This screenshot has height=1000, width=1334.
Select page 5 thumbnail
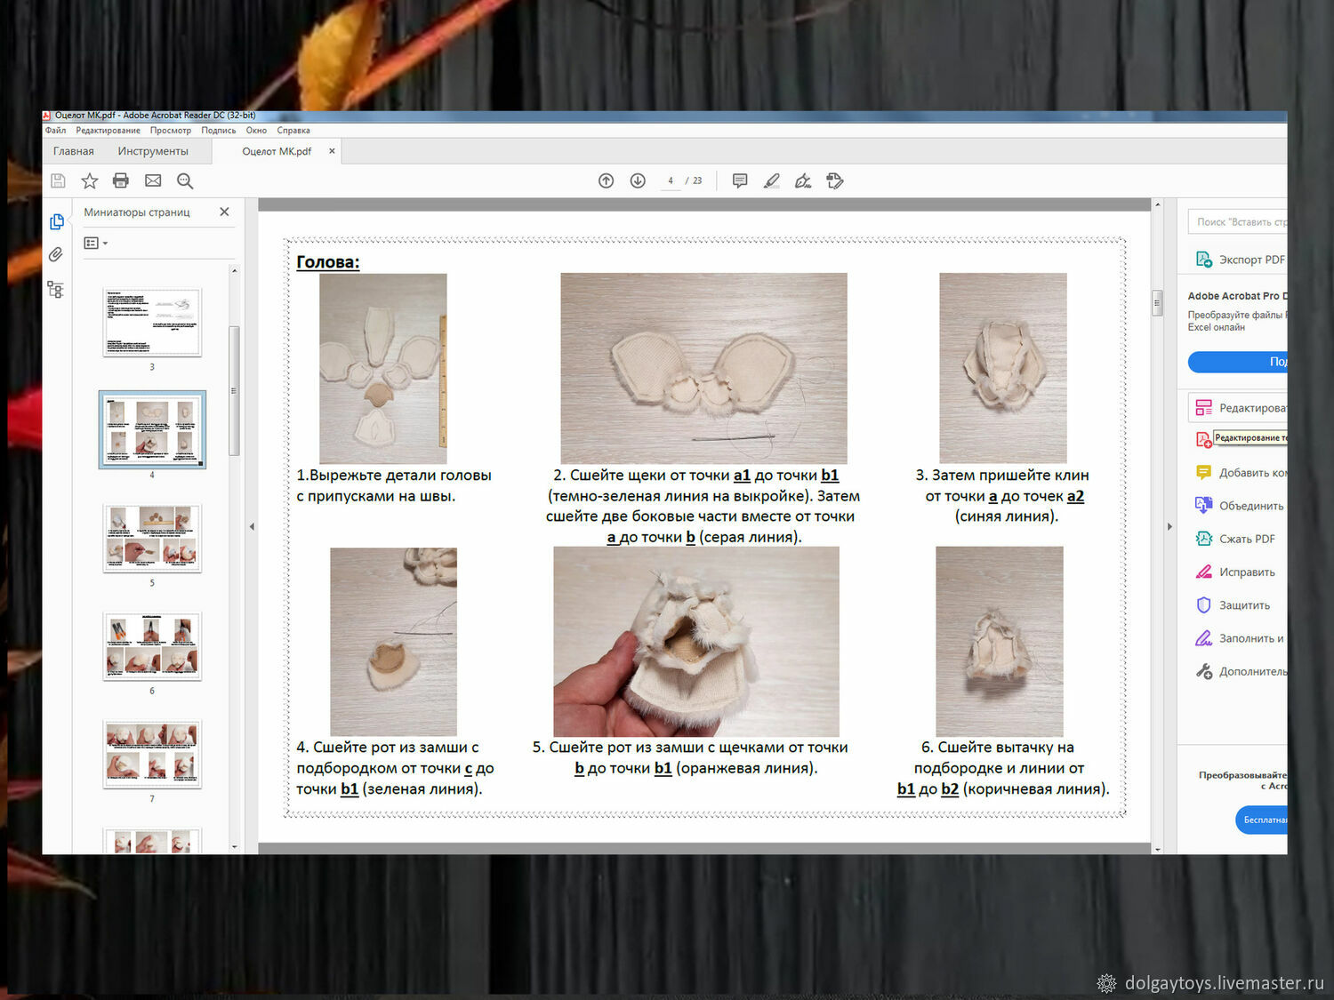pyautogui.click(x=152, y=539)
